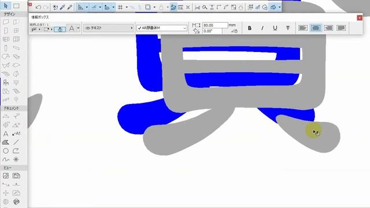Select the Marquee tool

tap(16, 6)
